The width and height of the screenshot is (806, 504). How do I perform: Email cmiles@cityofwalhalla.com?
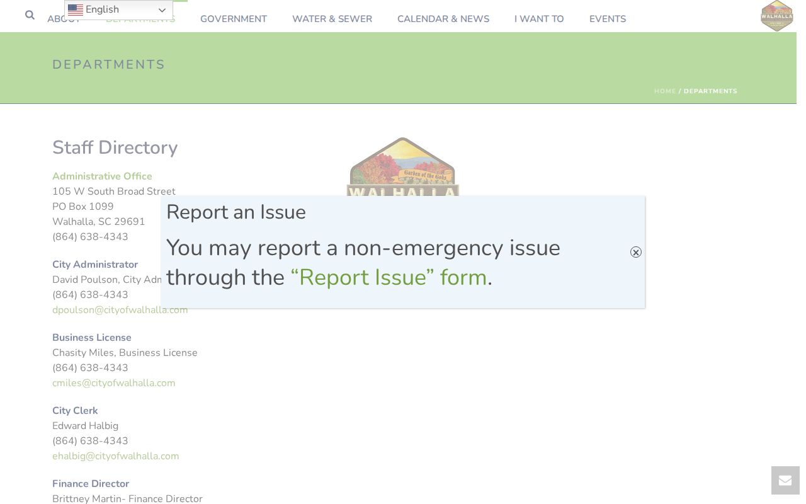114,383
